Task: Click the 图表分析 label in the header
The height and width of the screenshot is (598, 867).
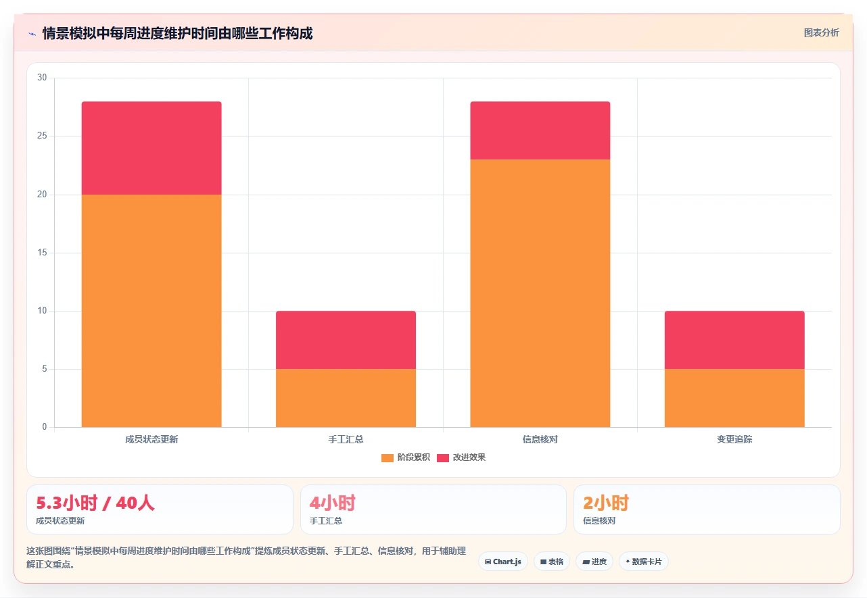Action: pos(821,32)
